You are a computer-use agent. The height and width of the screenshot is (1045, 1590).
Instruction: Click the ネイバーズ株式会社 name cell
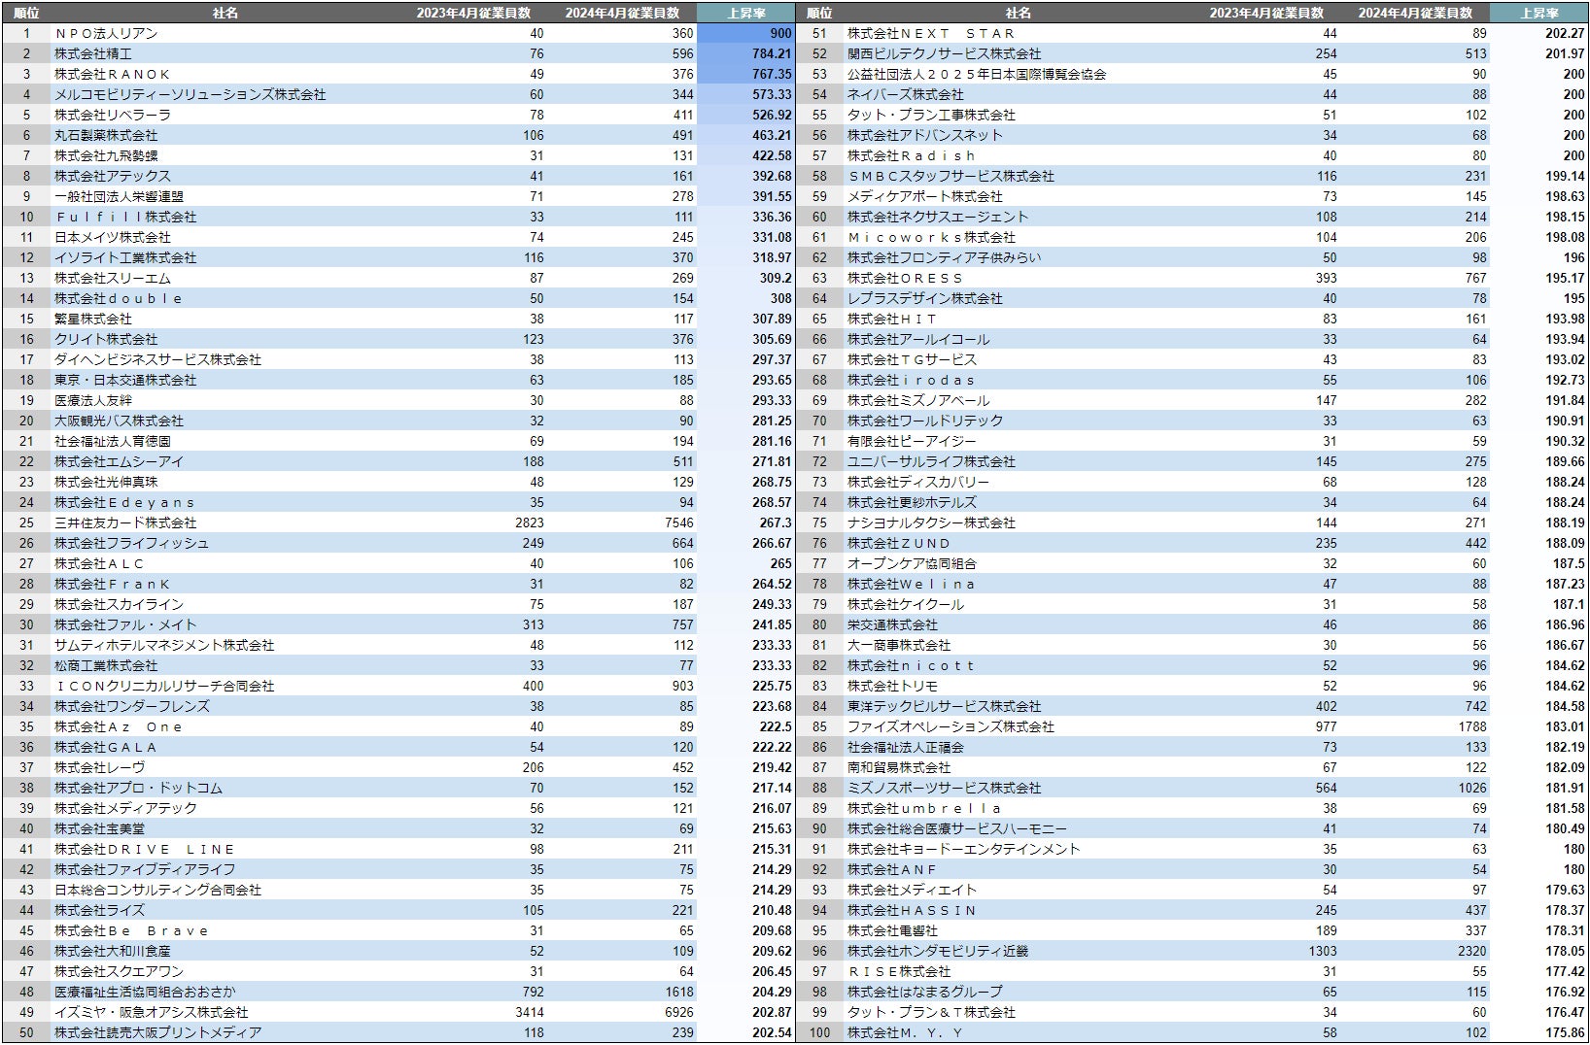[906, 94]
